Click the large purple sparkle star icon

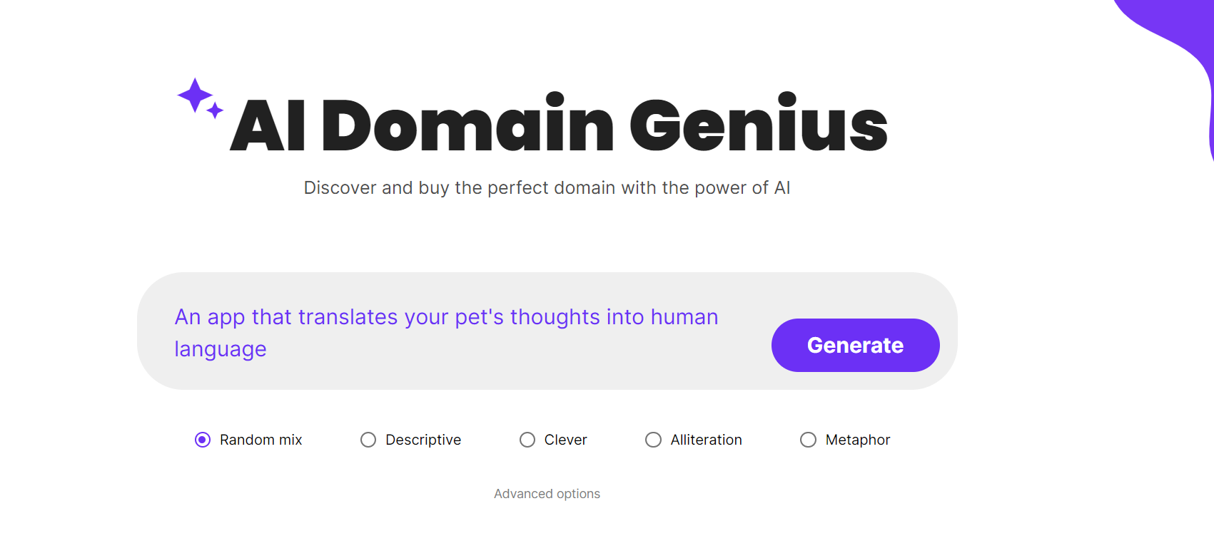point(195,95)
